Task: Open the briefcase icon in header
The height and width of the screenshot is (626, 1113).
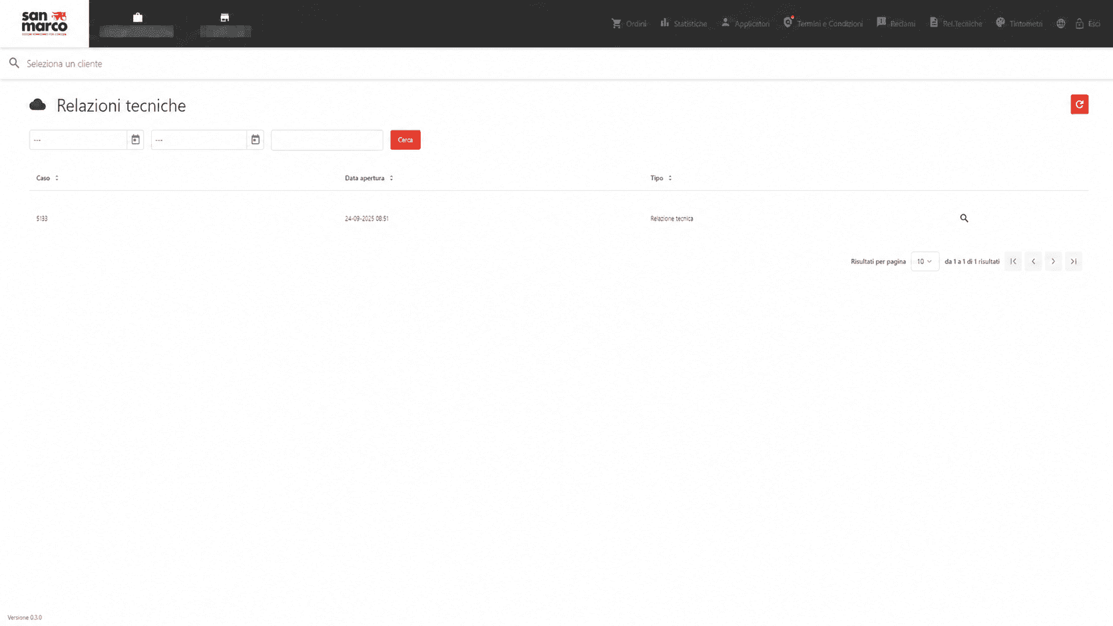Action: (x=137, y=17)
